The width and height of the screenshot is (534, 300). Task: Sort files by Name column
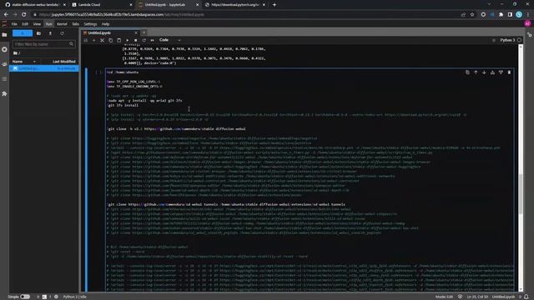click(24, 62)
